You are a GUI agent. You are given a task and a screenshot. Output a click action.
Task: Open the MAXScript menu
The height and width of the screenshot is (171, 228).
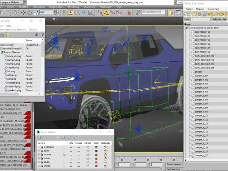(105, 7)
